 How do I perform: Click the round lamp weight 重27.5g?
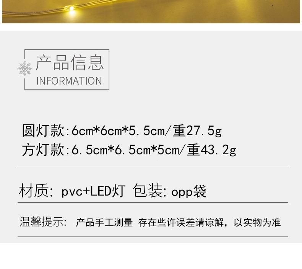click(x=197, y=131)
